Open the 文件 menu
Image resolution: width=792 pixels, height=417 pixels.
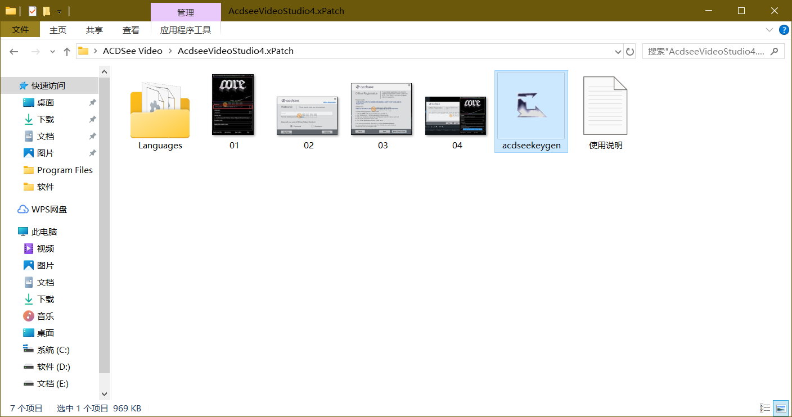[20, 30]
